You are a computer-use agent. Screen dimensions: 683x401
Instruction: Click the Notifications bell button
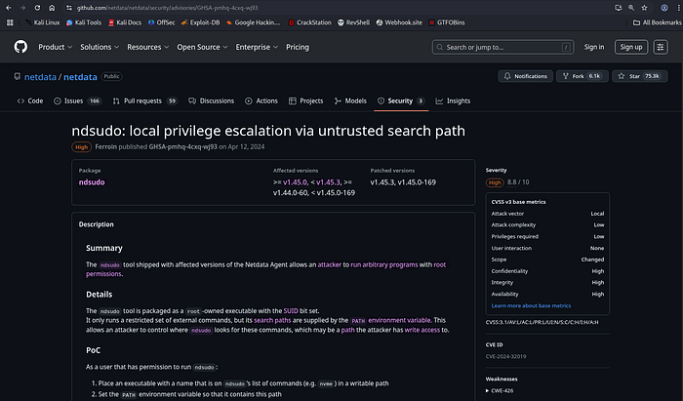click(525, 76)
